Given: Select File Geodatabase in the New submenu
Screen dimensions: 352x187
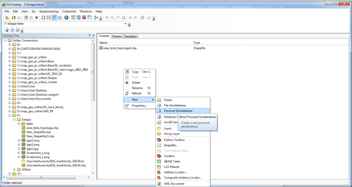Looking at the screenshot, I should (183, 105).
